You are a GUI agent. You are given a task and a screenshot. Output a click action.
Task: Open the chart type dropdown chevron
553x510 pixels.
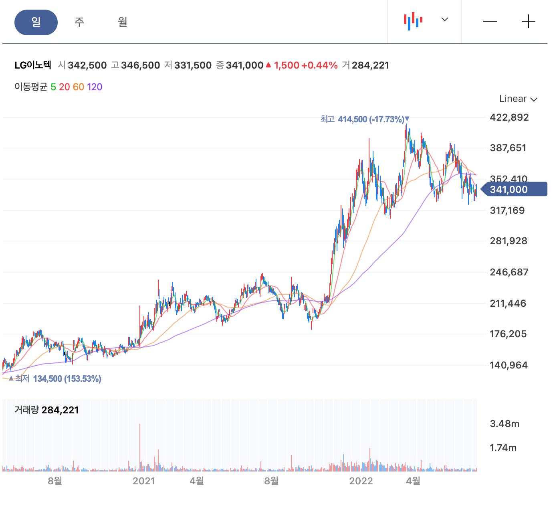coord(445,19)
